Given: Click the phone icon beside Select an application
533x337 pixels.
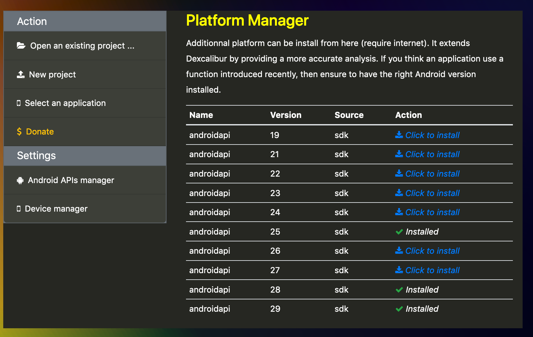Looking at the screenshot, I should [x=19, y=103].
